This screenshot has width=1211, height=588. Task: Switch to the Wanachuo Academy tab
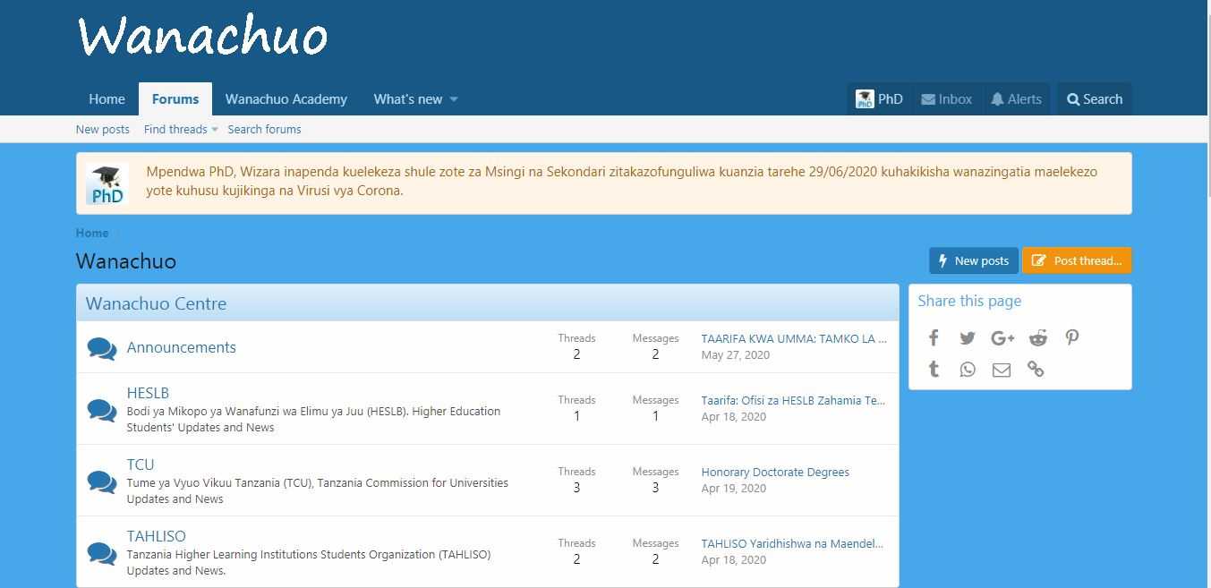286,99
